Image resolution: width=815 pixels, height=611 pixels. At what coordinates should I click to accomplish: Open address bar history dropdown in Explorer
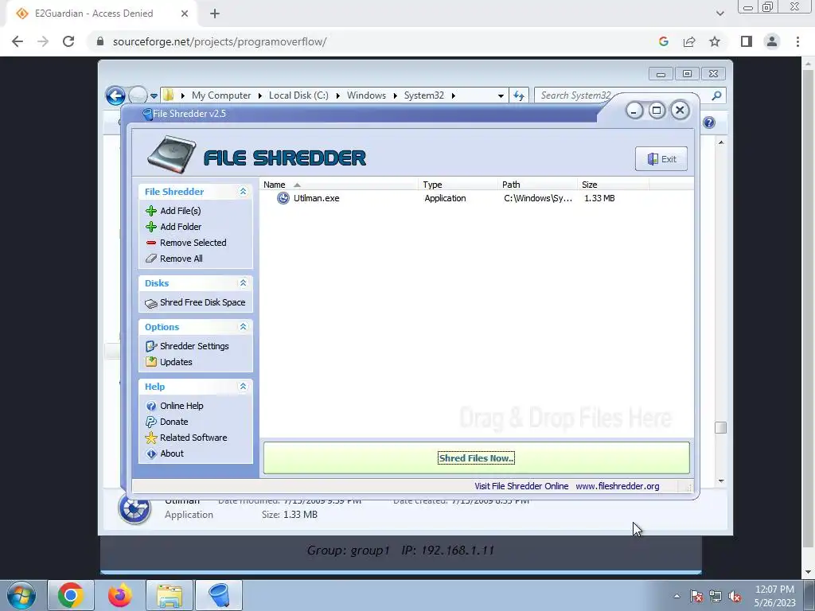click(x=501, y=96)
